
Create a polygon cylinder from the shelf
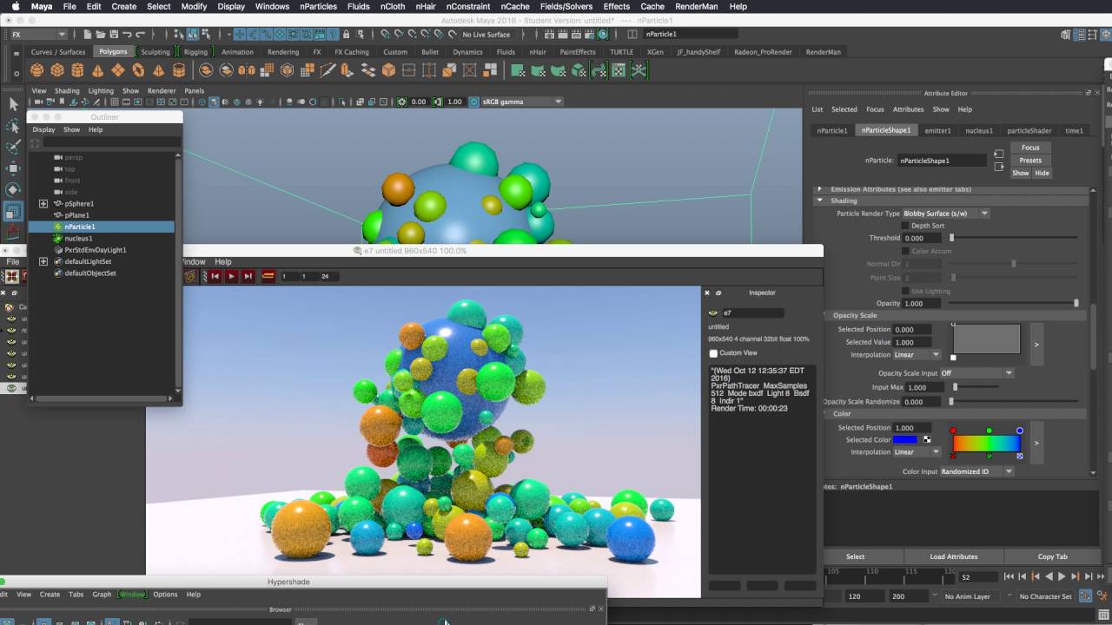(x=77, y=70)
